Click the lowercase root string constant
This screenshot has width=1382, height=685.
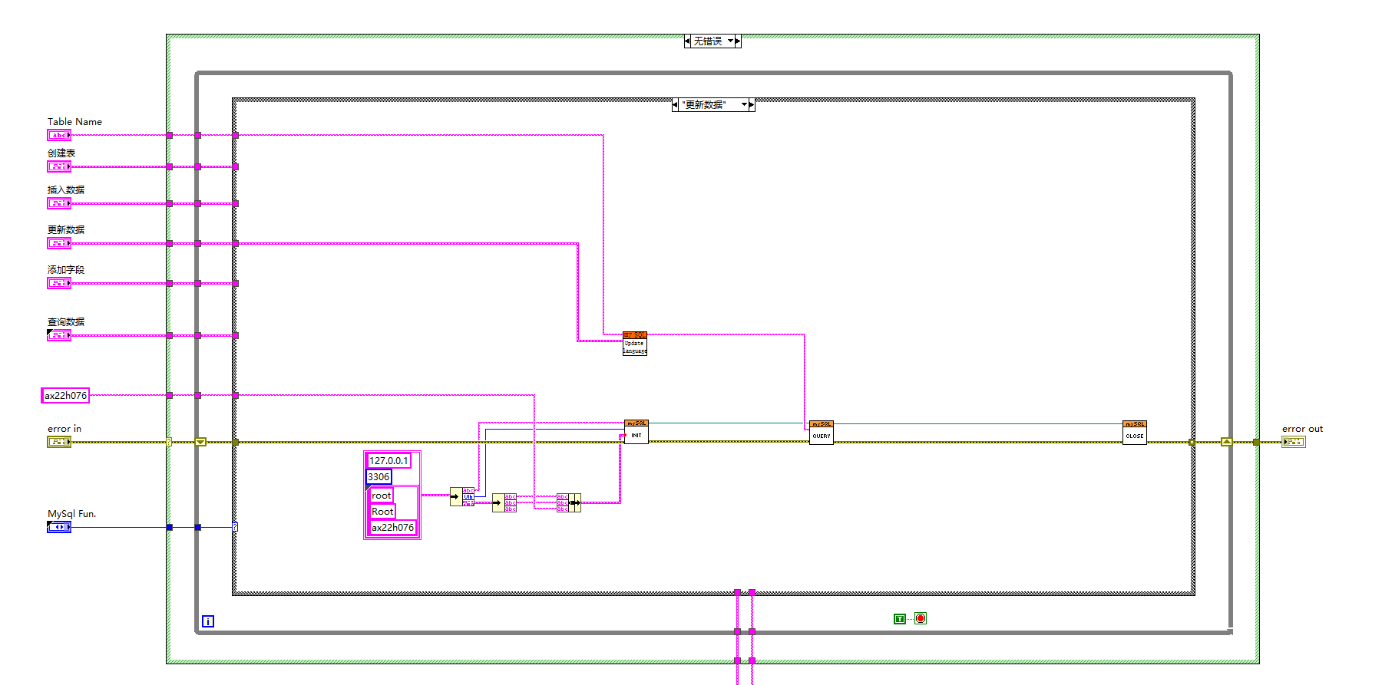[382, 496]
